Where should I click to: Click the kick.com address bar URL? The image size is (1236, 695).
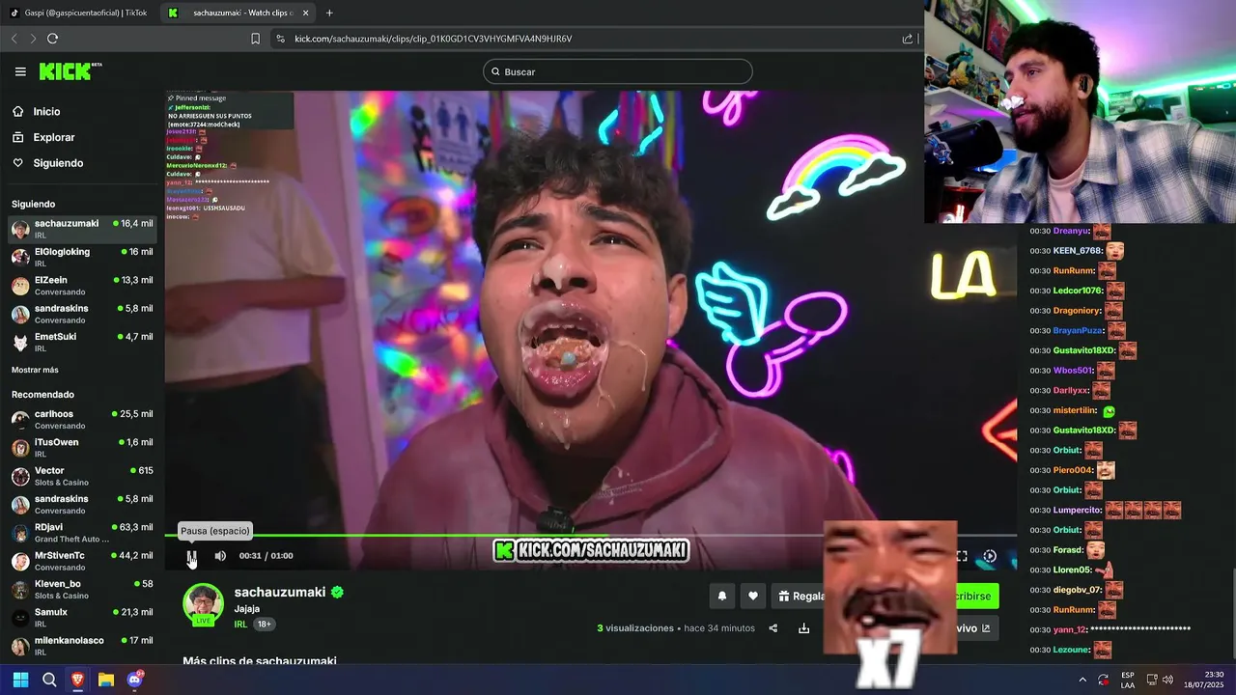coord(433,39)
